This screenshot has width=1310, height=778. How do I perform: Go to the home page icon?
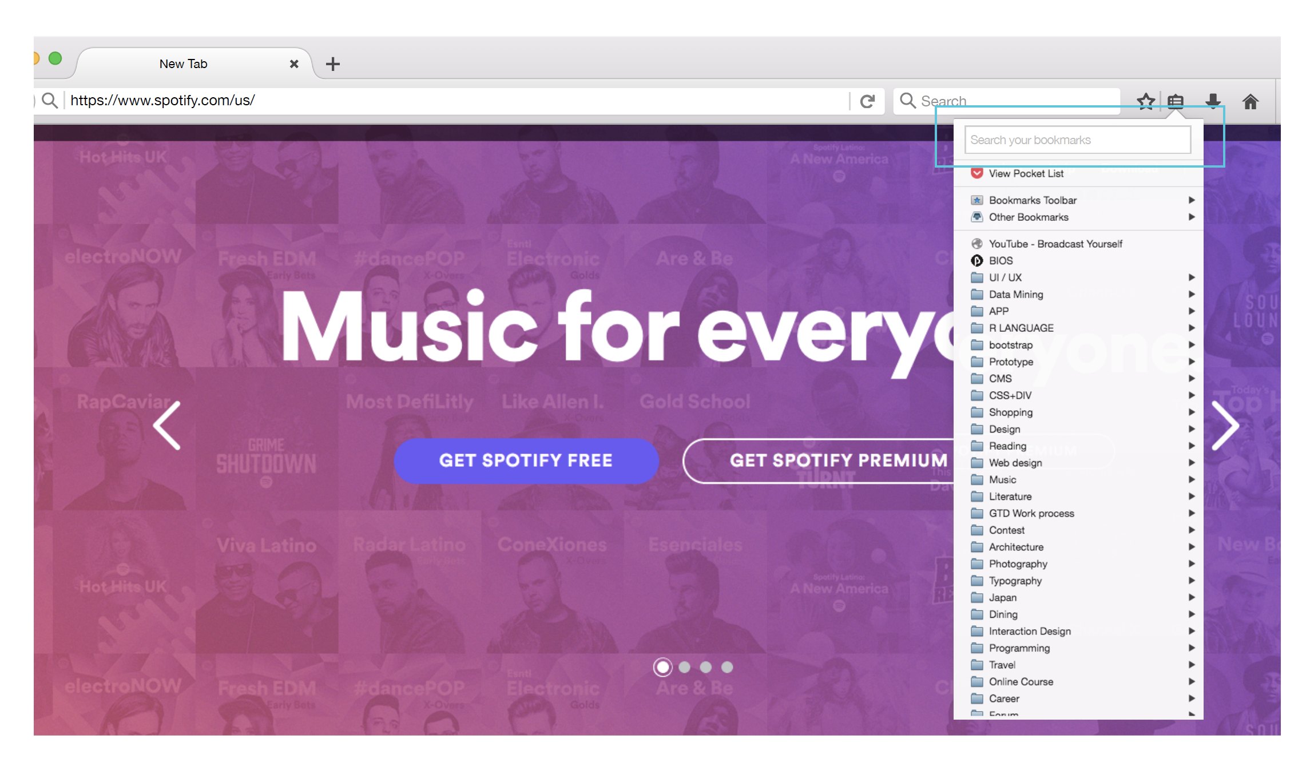[1251, 102]
